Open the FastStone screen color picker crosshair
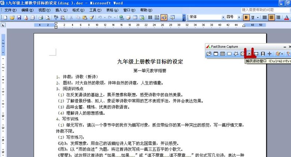The height and width of the screenshot is (157, 291). coord(270,54)
